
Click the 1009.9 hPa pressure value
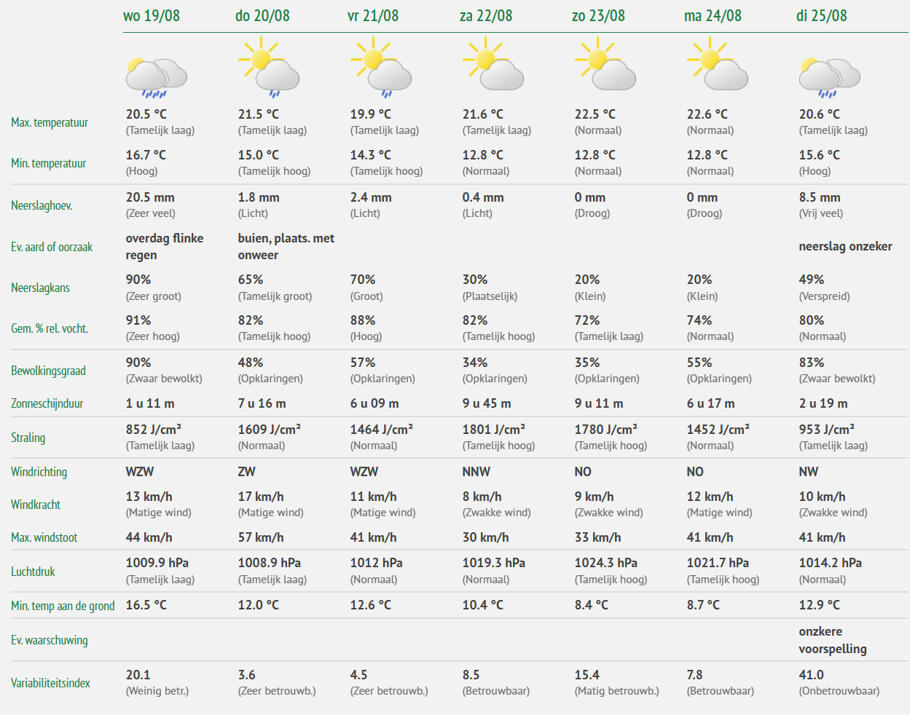click(157, 563)
